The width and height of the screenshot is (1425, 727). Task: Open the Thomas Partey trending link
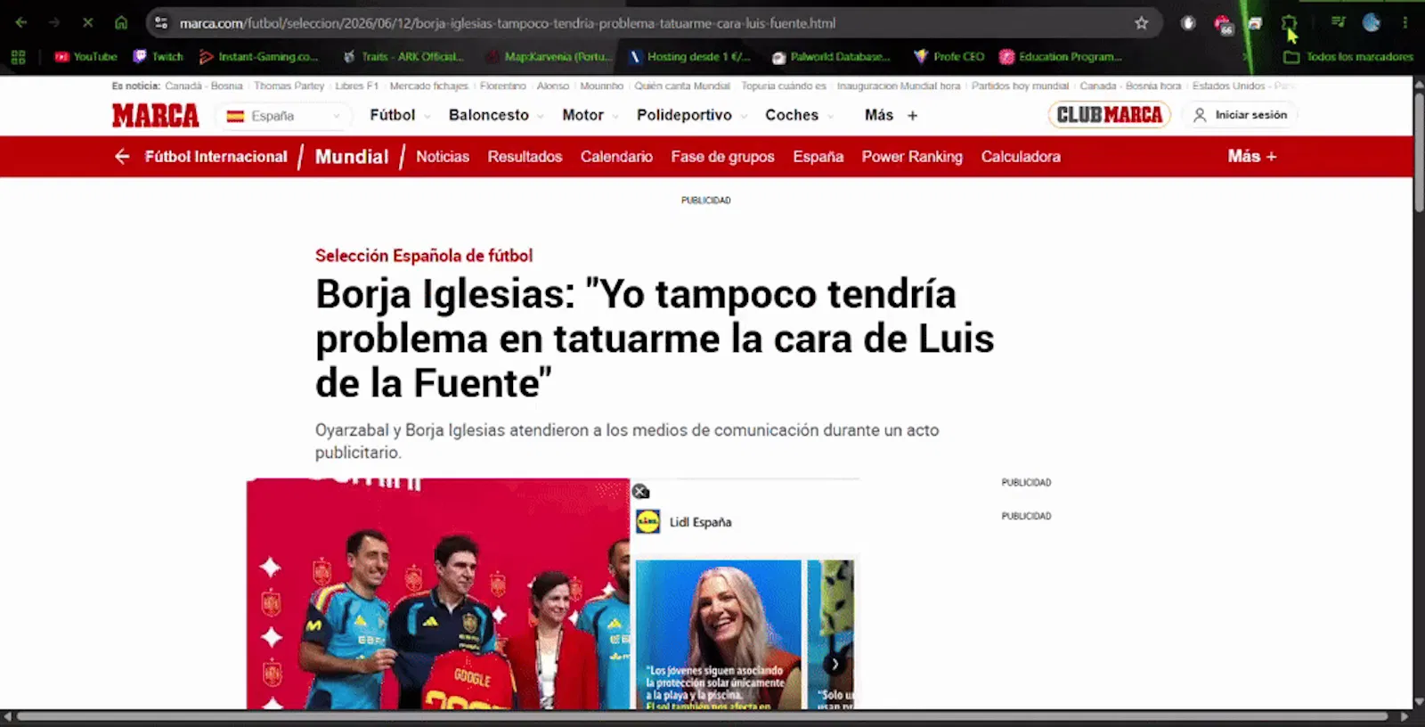coord(289,86)
